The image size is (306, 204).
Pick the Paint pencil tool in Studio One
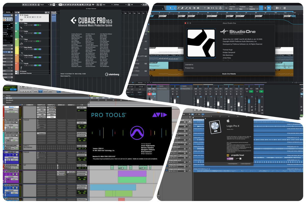click(186, 8)
